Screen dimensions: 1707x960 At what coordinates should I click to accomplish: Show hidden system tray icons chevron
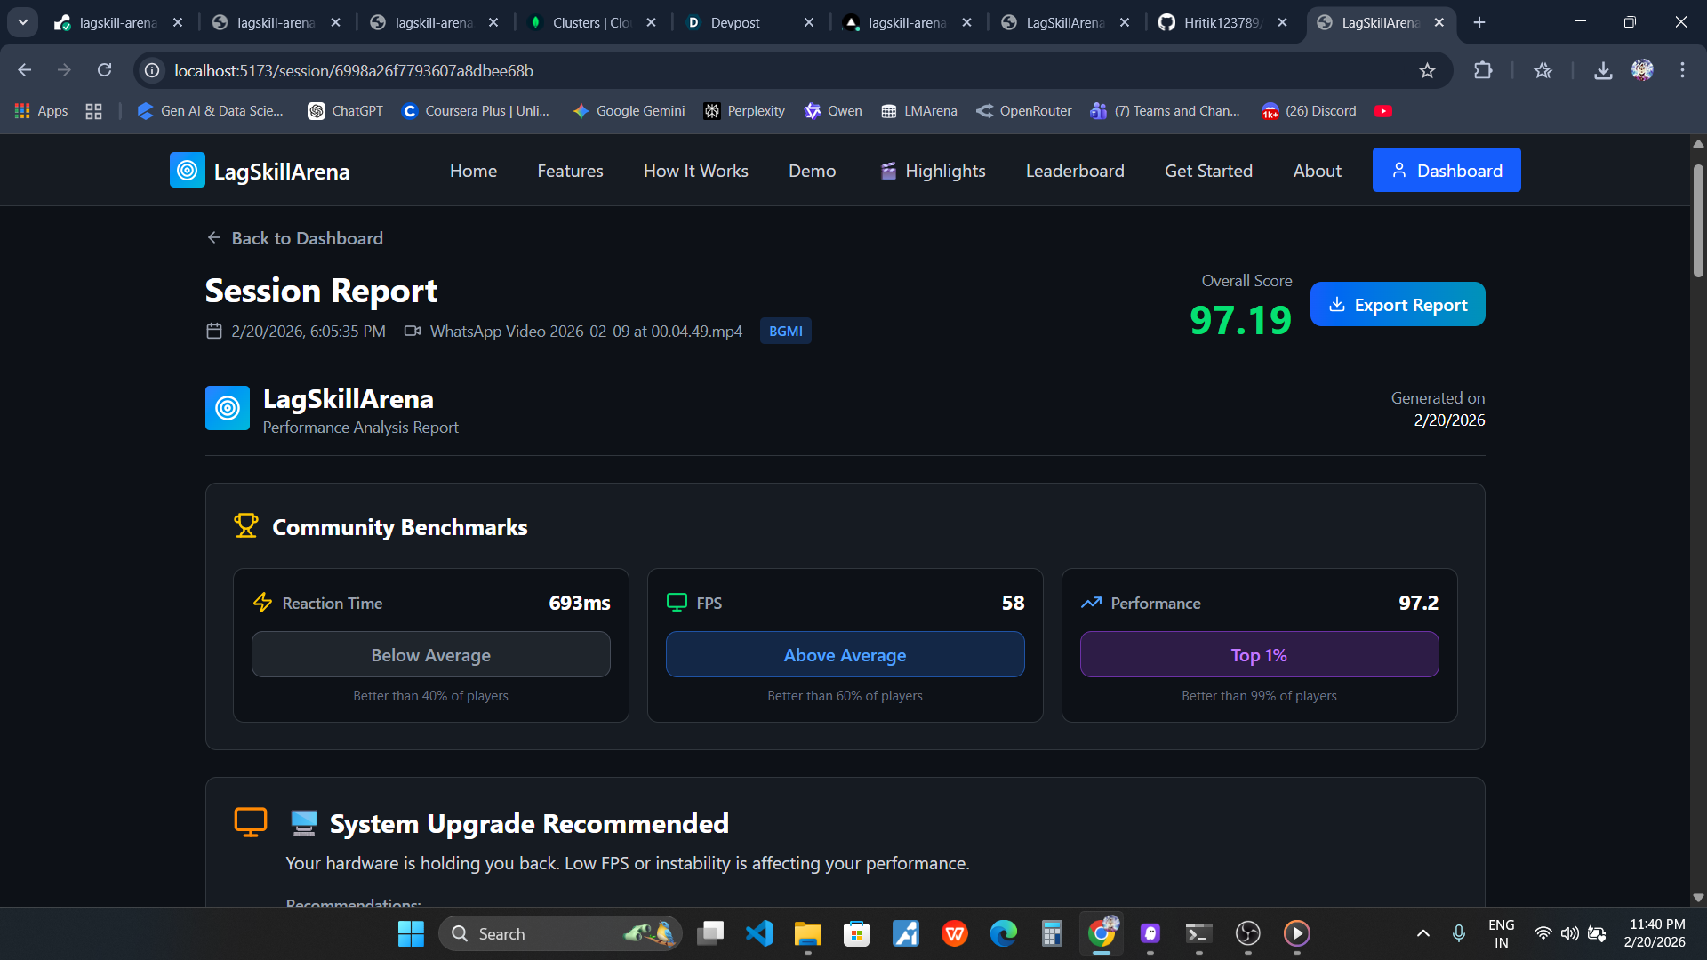coord(1422,933)
